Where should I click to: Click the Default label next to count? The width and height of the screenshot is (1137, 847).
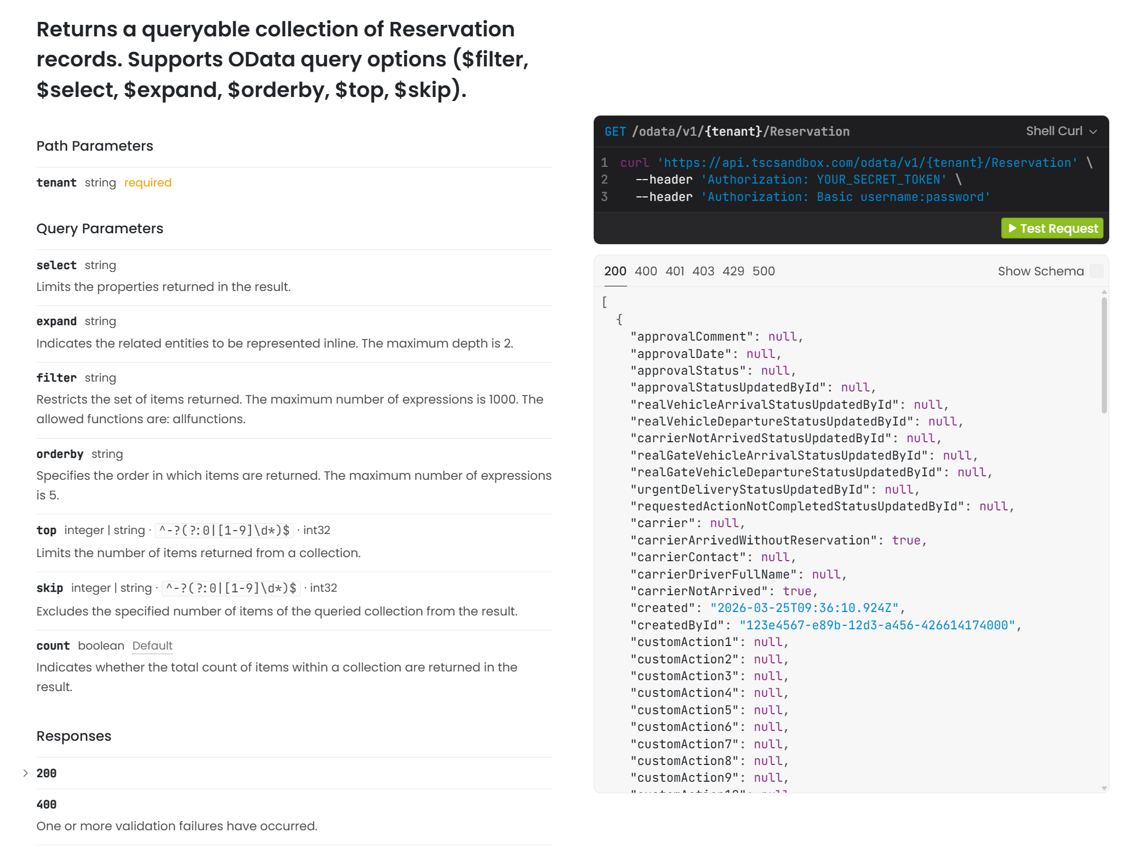click(152, 645)
